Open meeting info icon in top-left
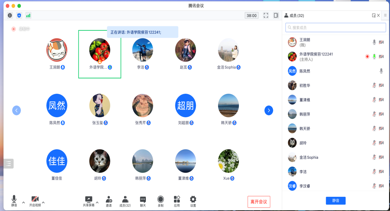This screenshot has height=211, width=390. pos(10,16)
